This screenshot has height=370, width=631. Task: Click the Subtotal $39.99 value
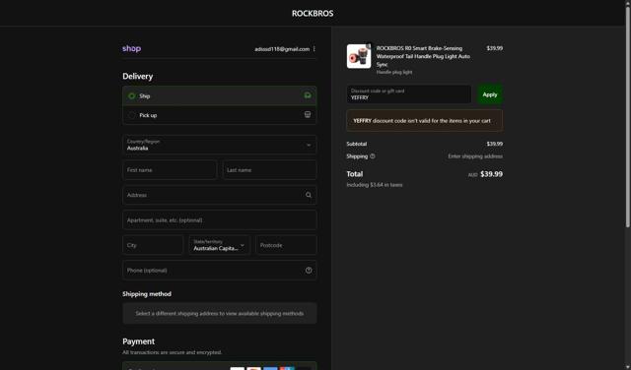click(495, 144)
